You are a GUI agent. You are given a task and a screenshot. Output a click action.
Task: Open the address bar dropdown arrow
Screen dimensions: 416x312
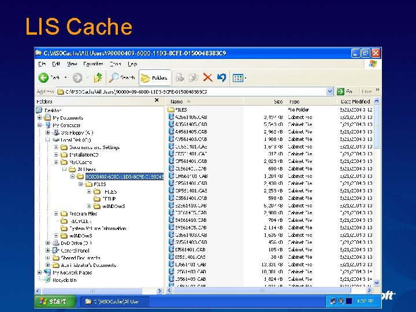[329, 91]
